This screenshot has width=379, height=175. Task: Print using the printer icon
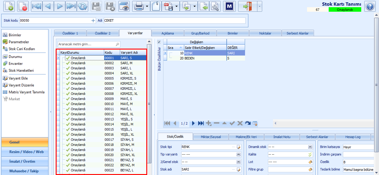click(138, 6)
